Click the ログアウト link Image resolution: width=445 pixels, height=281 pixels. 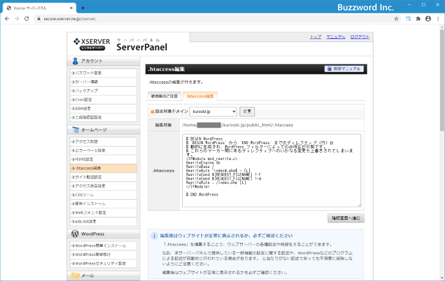(360, 37)
